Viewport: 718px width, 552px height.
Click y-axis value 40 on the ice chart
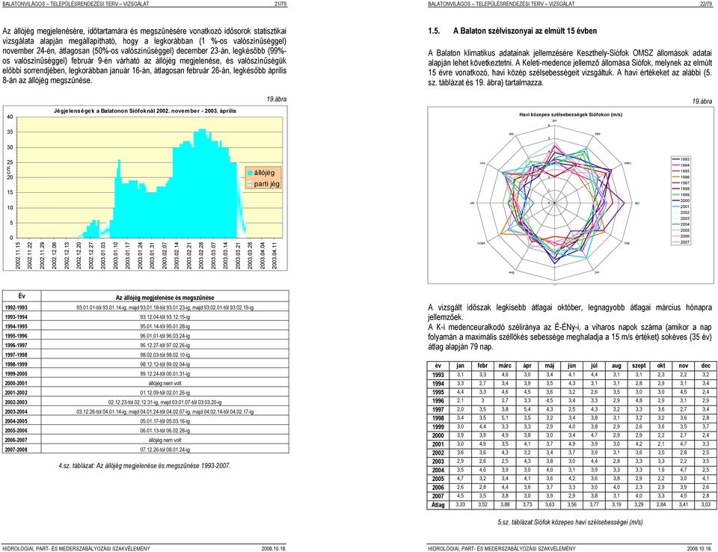10,117
